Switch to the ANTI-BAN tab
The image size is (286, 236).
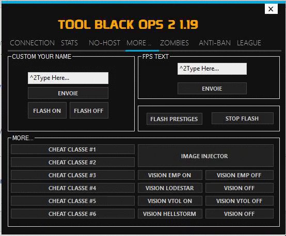tap(215, 43)
